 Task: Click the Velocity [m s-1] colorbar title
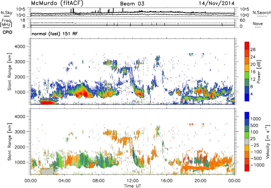pos(268,142)
